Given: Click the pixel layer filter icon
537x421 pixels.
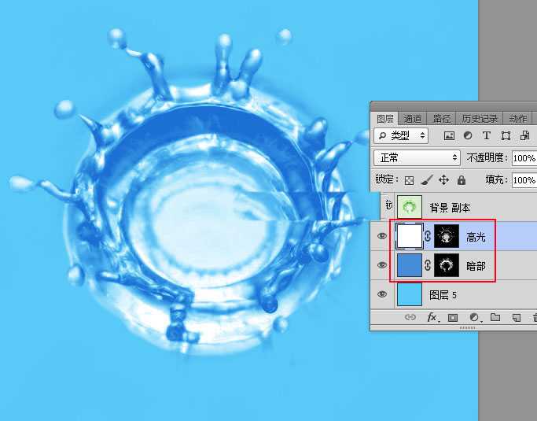Looking at the screenshot, I should pyautogui.click(x=450, y=135).
